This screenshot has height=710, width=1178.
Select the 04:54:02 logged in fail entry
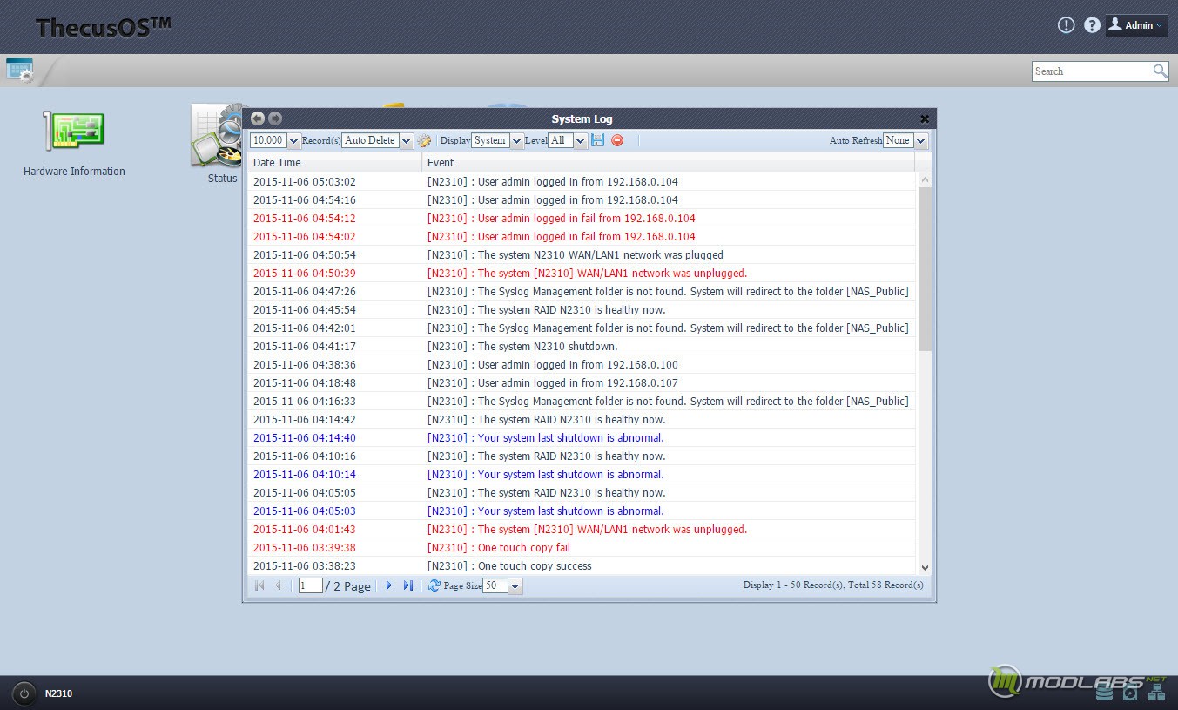(582, 237)
